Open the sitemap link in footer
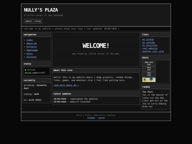192x144 pixels. pyautogui.click(x=91, y=118)
